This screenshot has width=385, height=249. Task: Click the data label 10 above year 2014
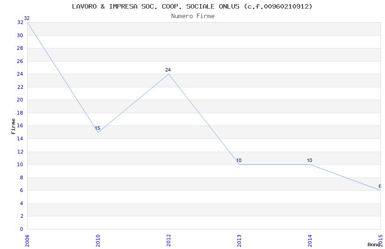pyautogui.click(x=309, y=160)
